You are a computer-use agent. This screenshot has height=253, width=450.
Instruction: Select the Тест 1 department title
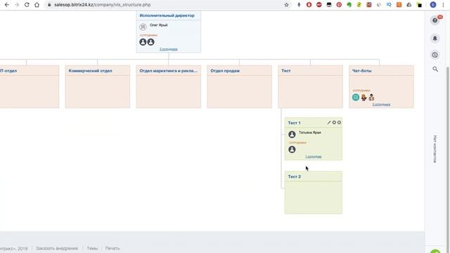click(x=294, y=123)
